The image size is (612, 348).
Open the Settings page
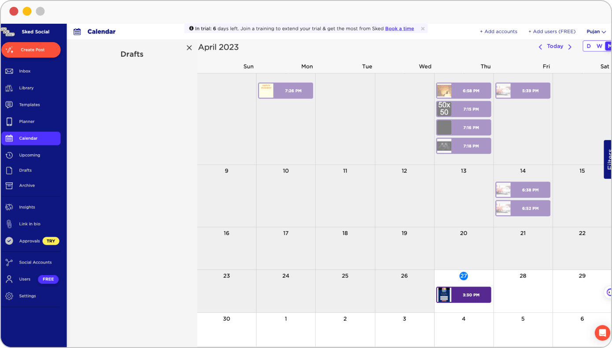(27, 296)
